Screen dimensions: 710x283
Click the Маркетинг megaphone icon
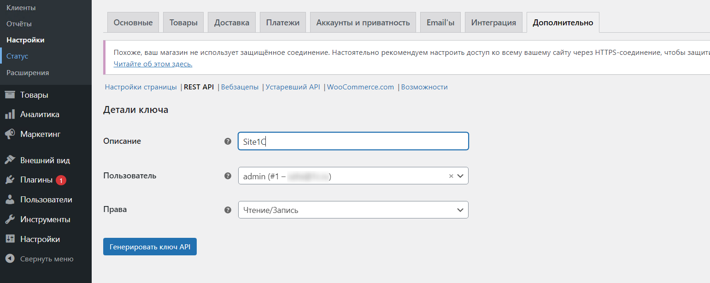coord(10,134)
